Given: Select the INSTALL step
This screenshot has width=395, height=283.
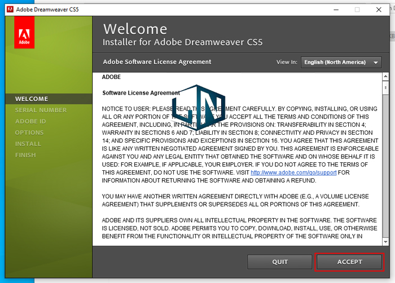Looking at the screenshot, I should click(28, 144).
